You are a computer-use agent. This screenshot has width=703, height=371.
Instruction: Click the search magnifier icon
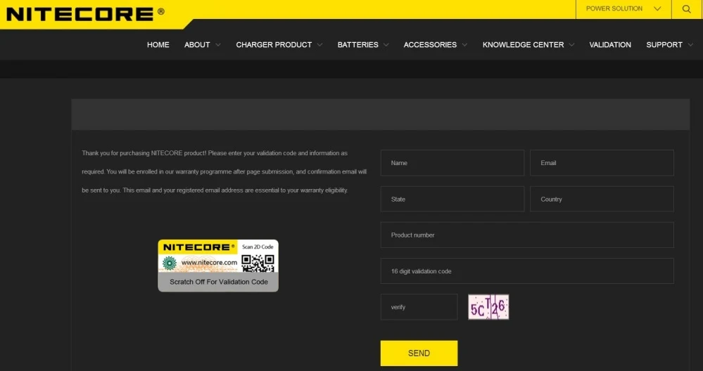[686, 9]
